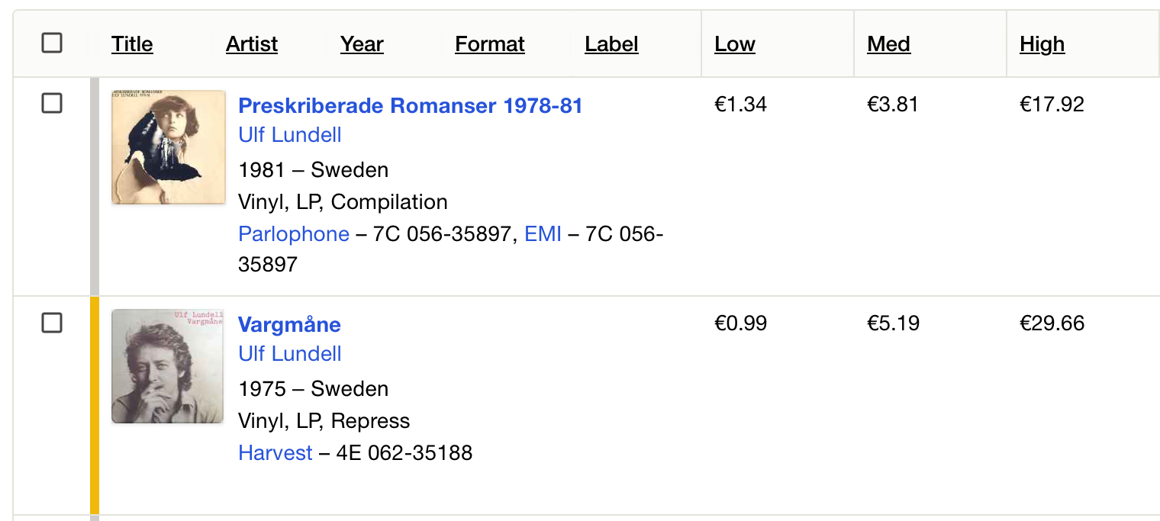Image resolution: width=1160 pixels, height=521 pixels.
Task: Open the Parlophone label link
Action: click(x=294, y=234)
